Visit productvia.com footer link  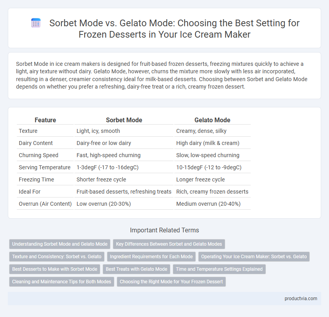click(x=301, y=299)
